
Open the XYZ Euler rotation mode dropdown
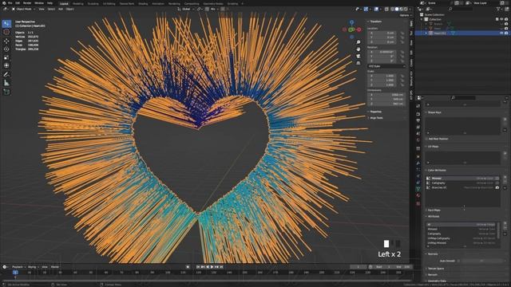tap(386, 66)
